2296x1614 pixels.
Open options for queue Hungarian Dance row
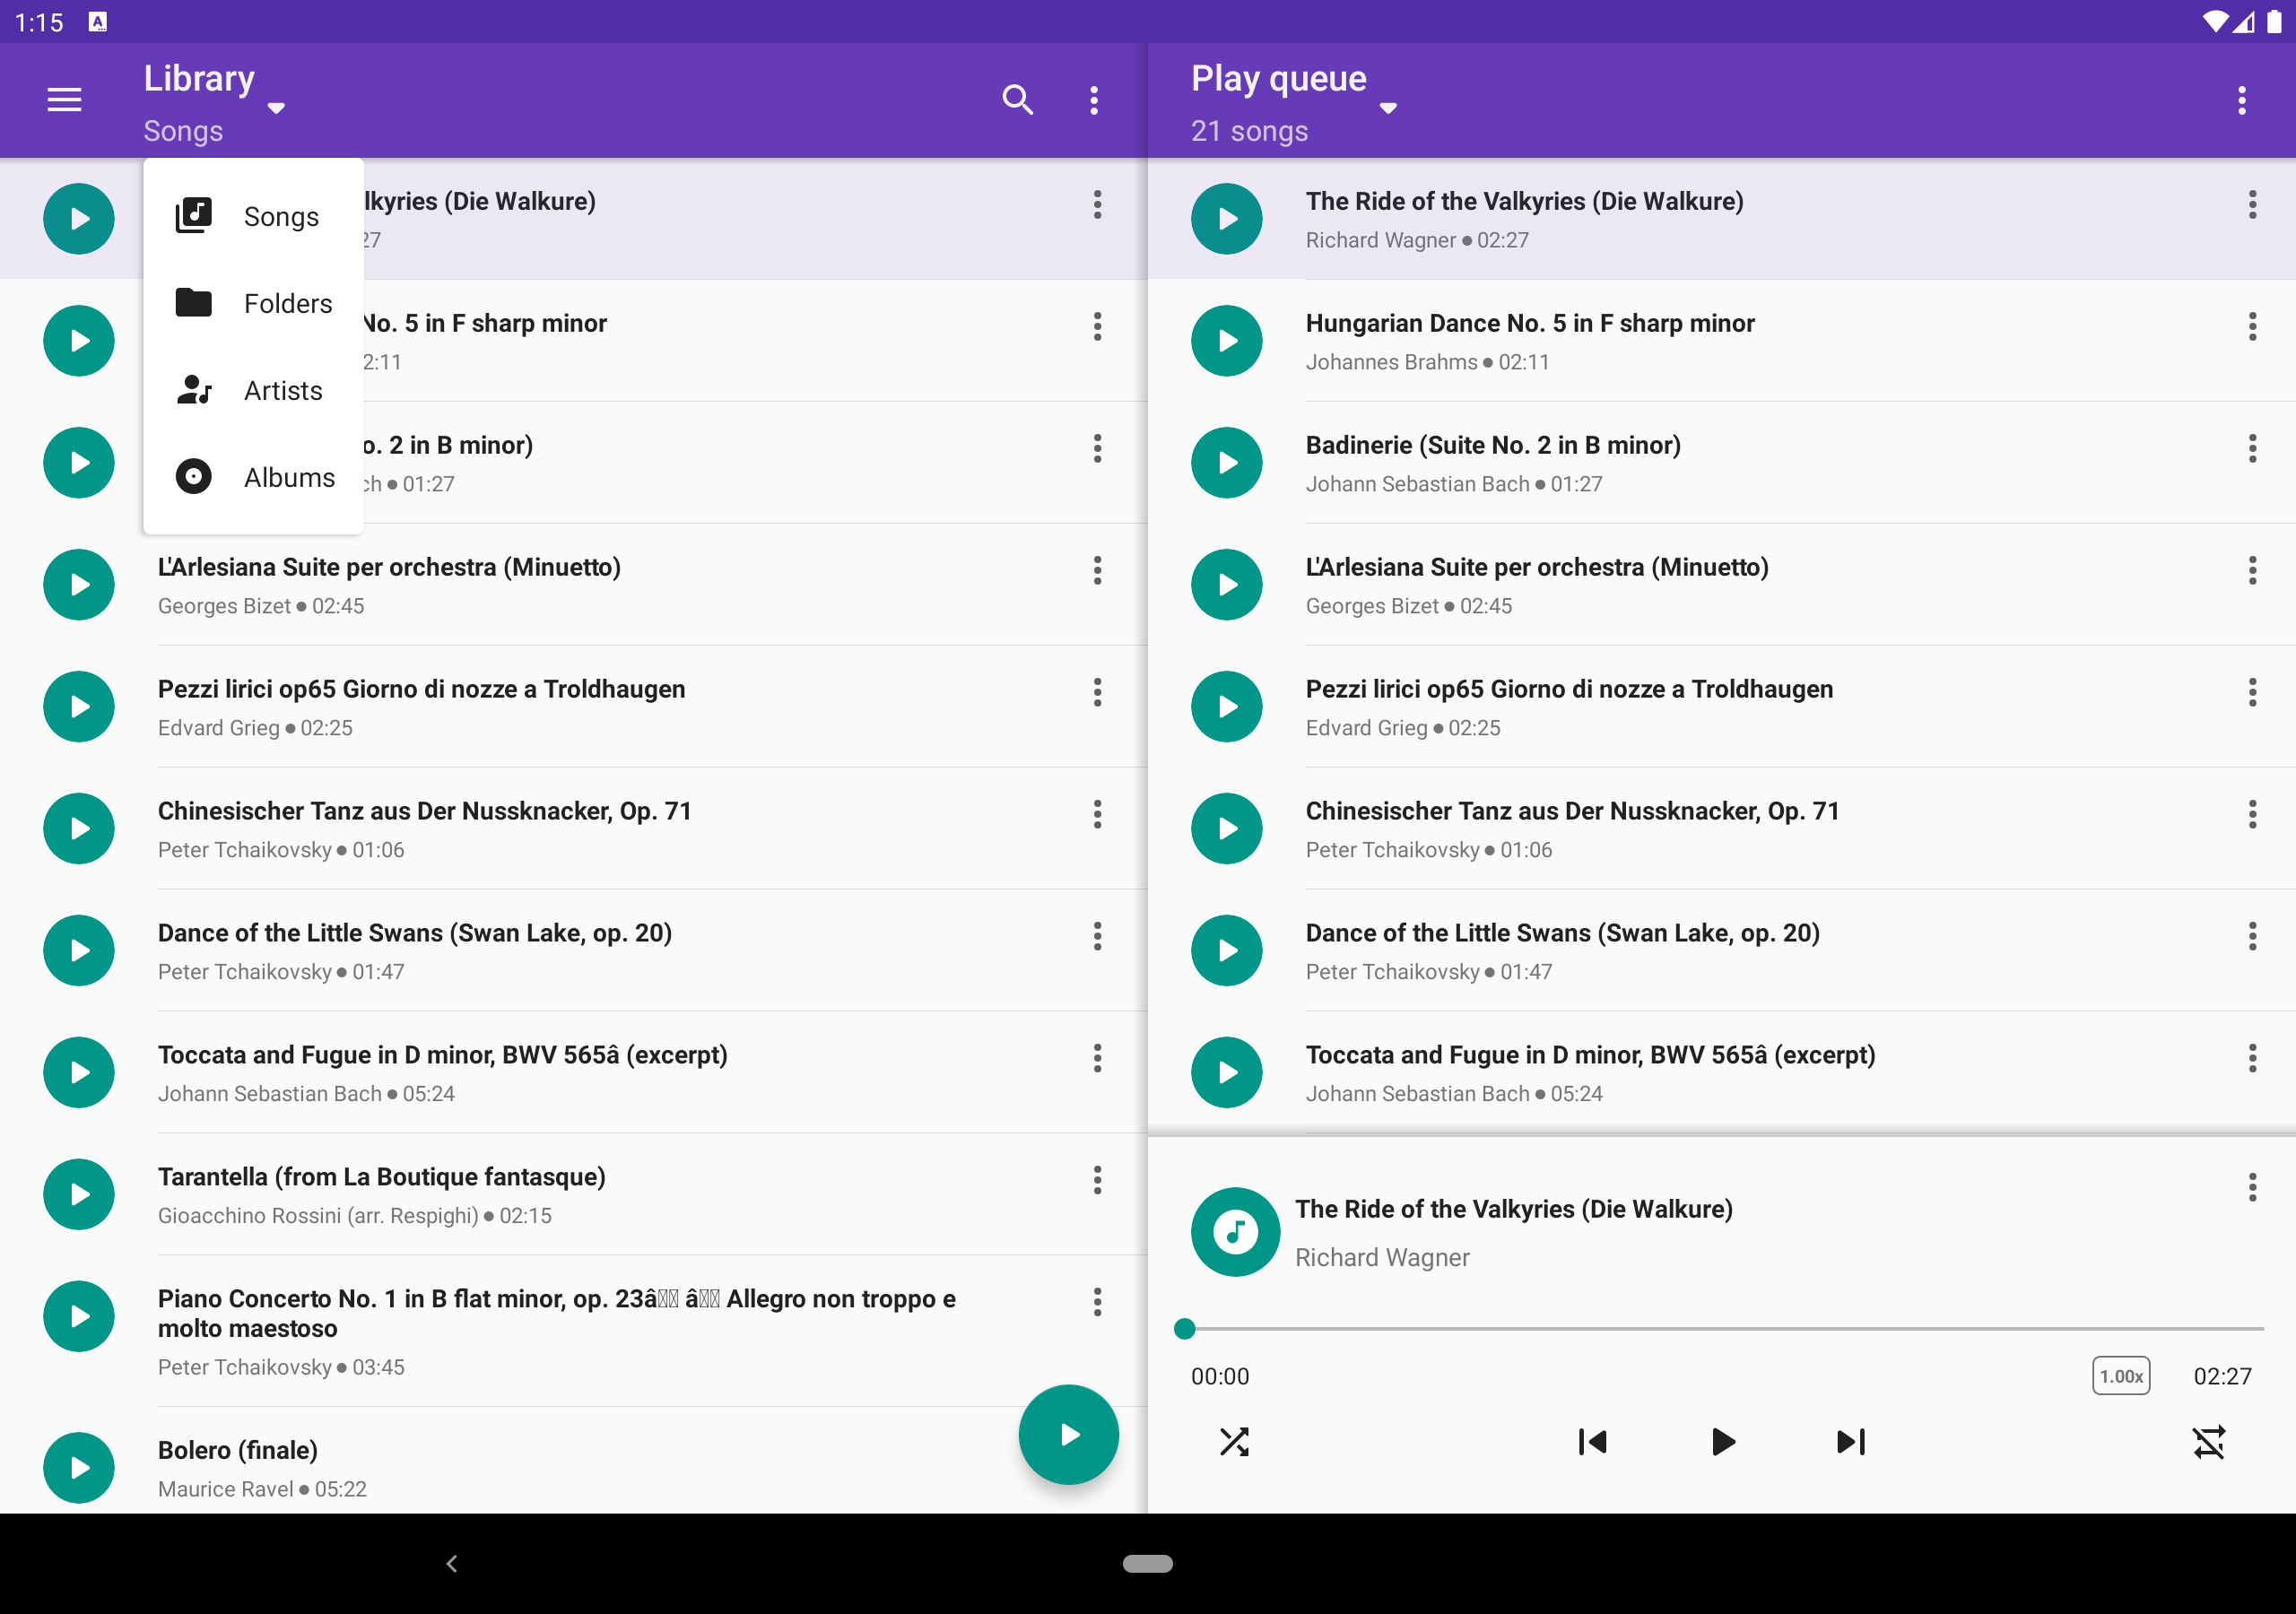[2253, 327]
